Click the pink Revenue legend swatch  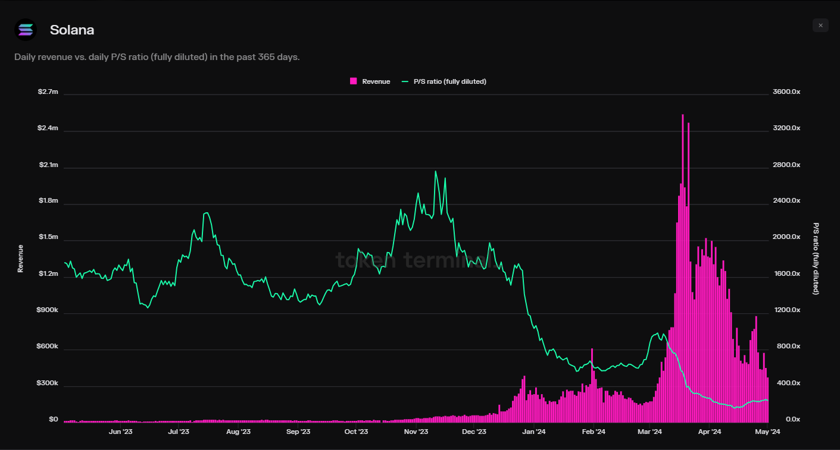click(x=354, y=81)
